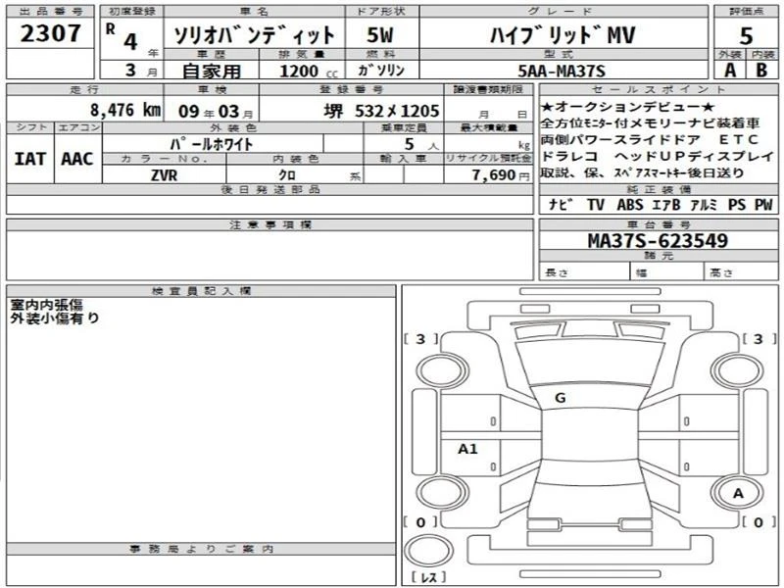Select the ABS equipment label
Image resolution: width=784 pixels, height=588 pixels.
pyautogui.click(x=630, y=205)
